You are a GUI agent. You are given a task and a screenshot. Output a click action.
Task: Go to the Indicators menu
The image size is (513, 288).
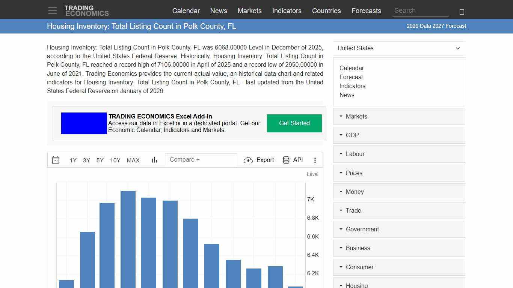(x=287, y=11)
